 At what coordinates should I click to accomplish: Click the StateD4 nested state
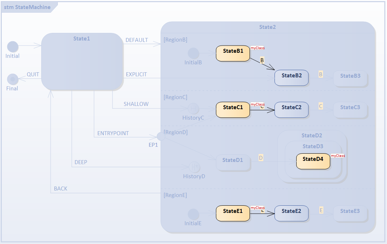(x=313, y=161)
